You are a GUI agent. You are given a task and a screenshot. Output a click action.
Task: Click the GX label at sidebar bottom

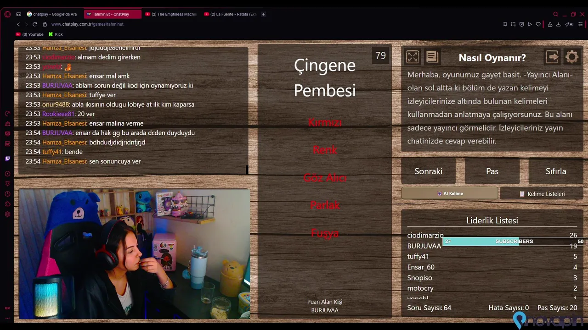tap(7, 308)
